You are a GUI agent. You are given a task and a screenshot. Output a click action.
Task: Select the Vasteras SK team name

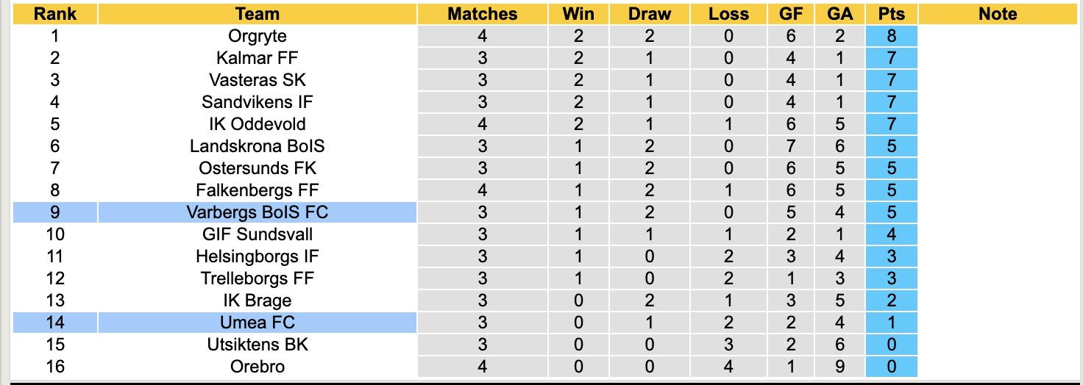(258, 80)
